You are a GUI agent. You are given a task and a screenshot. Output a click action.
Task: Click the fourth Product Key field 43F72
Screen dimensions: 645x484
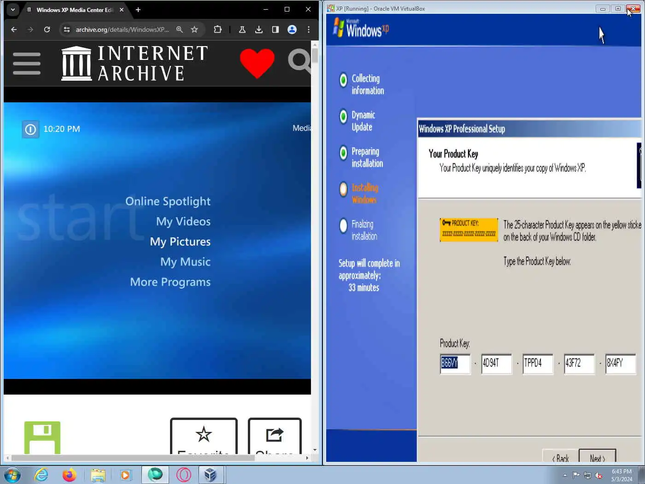(x=579, y=364)
